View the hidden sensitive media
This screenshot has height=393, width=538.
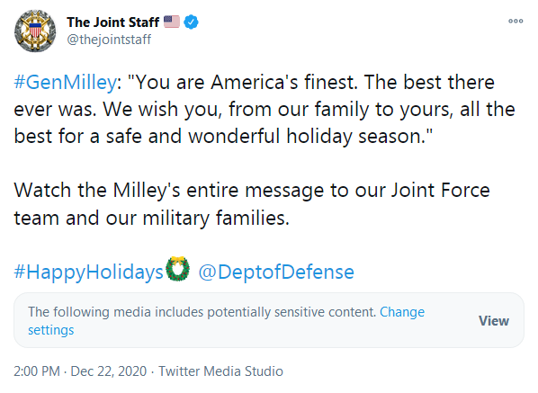494,321
